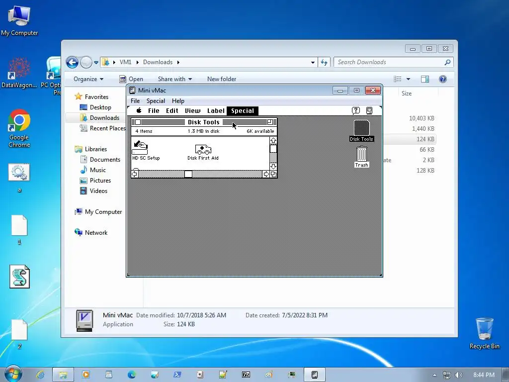Click the Disk Tools scroll down arrow
Screen dimensions: 509x382
pos(273,166)
